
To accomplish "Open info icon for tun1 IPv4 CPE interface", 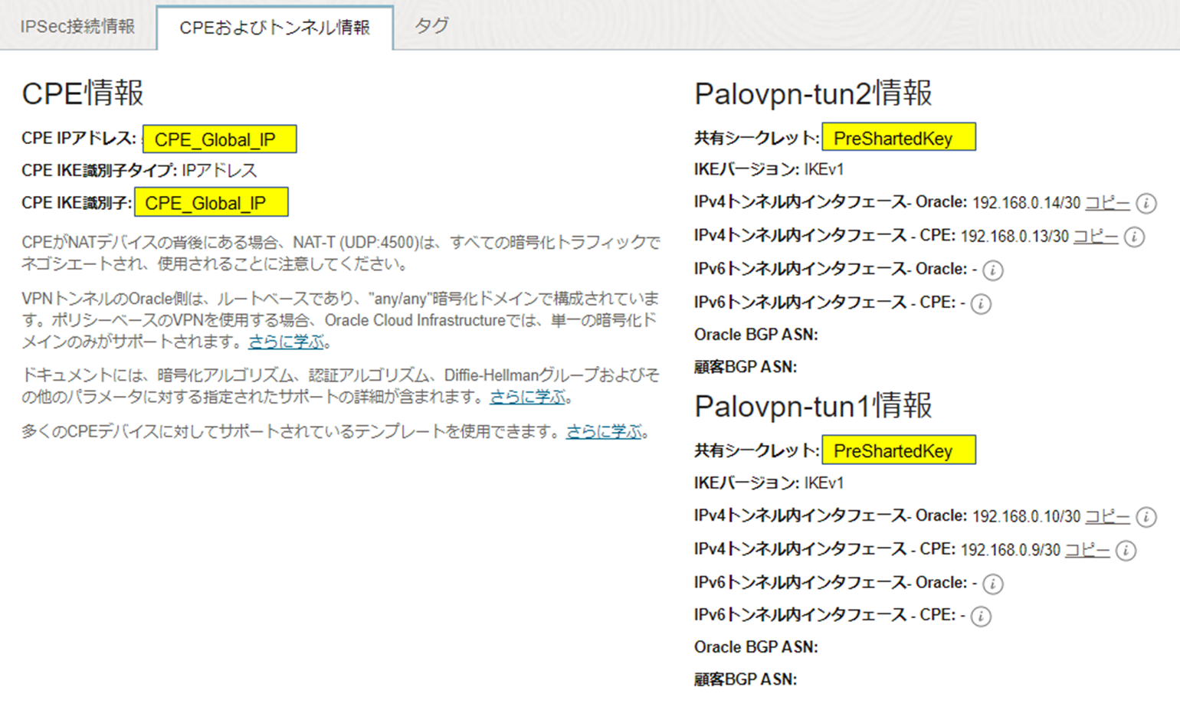I will 1126,551.
